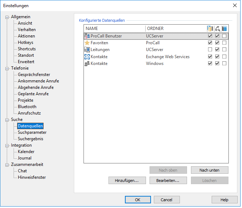
Task: Open the Chat settings page
Action: (x=22, y=171)
